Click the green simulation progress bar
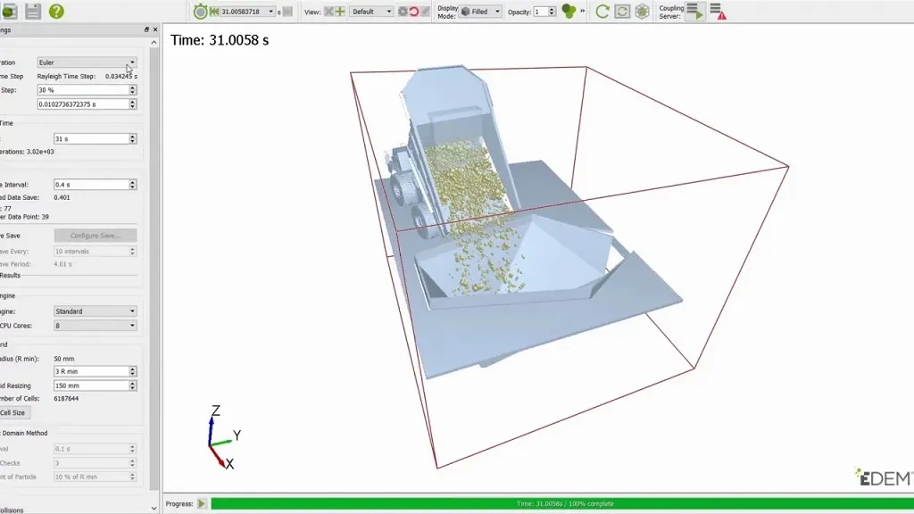 coord(562,503)
